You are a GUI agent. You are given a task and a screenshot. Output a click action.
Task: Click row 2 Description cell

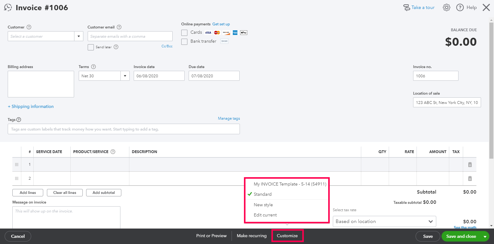pyautogui.click(x=245, y=178)
